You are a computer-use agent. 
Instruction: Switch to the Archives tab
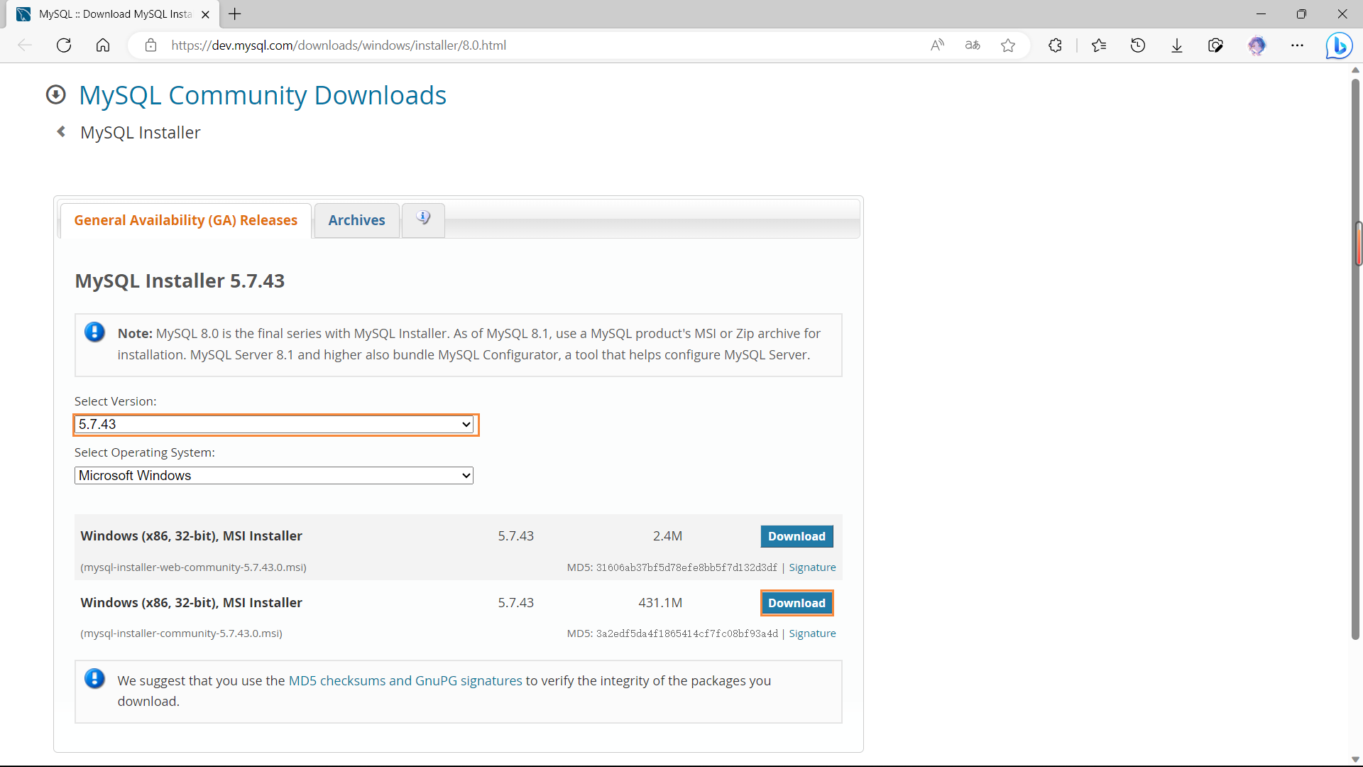click(356, 220)
